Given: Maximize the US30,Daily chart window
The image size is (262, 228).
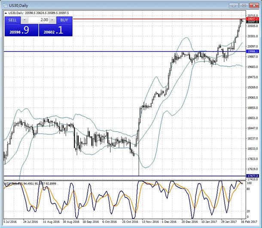Looking at the screenshot, I should 244,6.
